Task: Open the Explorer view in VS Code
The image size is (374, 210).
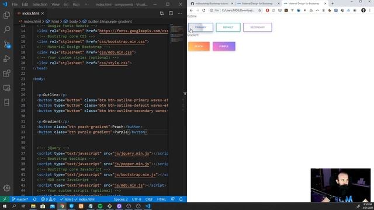Action: [6, 15]
